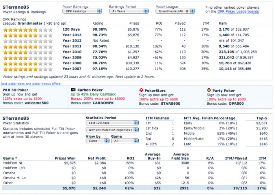Click the bonus code STARS600

[170, 104]
